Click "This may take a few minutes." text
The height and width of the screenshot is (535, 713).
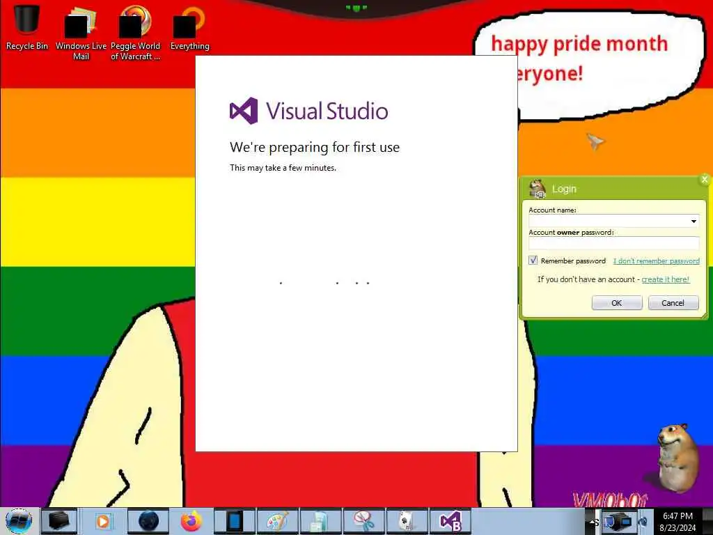pyautogui.click(x=283, y=168)
